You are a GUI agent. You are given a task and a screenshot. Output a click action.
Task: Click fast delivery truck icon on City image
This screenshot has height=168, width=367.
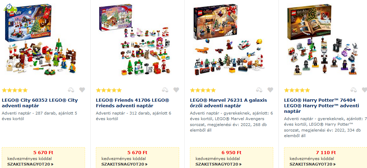10,8
